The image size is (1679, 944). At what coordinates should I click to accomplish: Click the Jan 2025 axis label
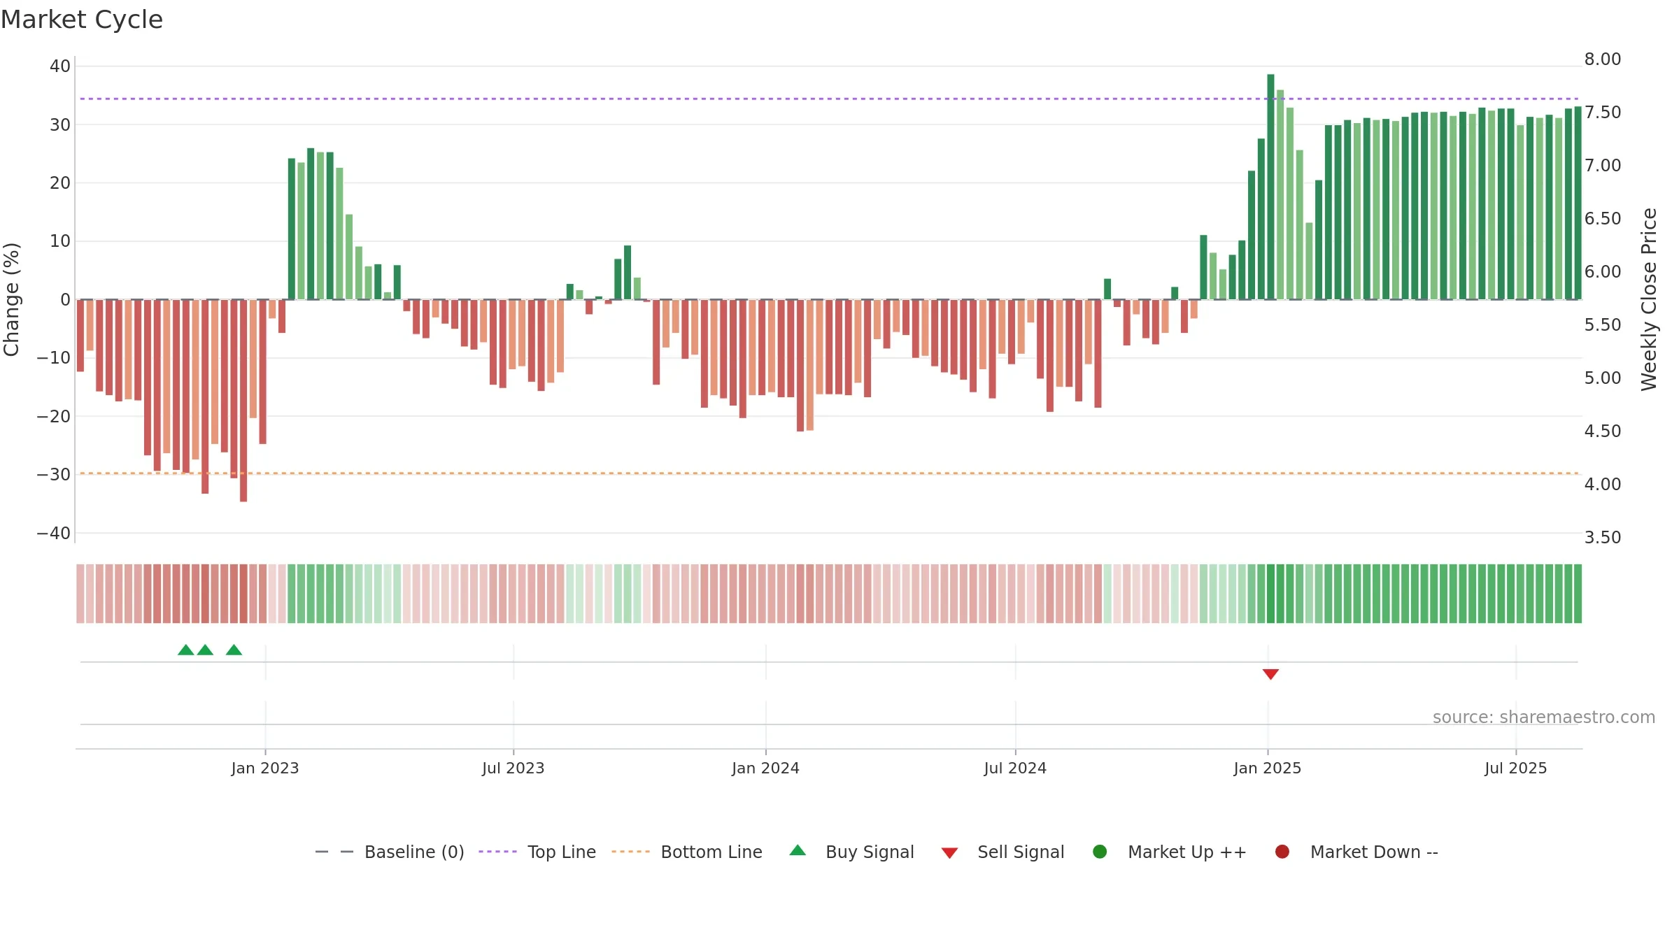pyautogui.click(x=1268, y=768)
